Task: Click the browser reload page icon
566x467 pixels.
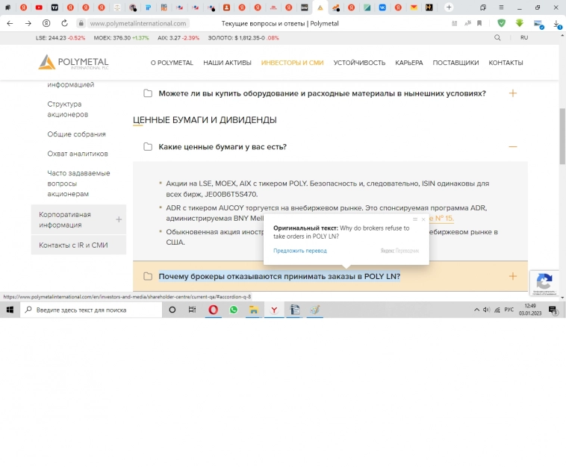Action: tap(64, 23)
